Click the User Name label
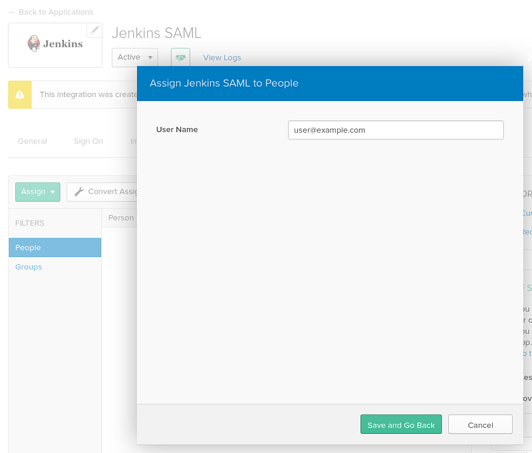The image size is (532, 453). (177, 130)
